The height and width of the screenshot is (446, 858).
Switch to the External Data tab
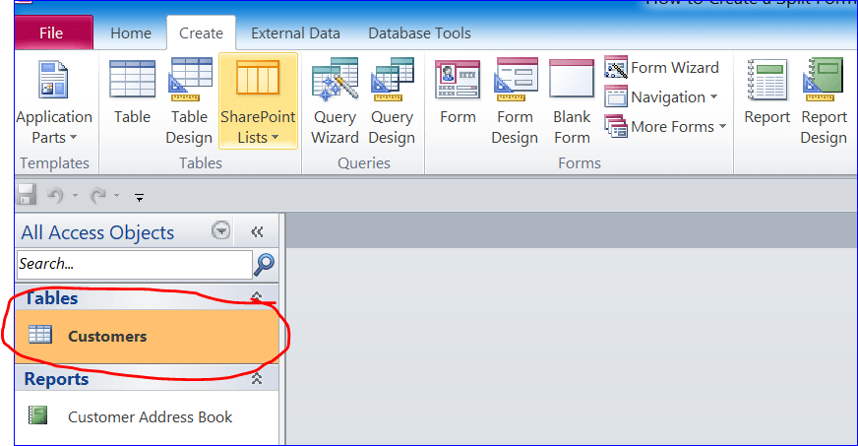coord(295,32)
